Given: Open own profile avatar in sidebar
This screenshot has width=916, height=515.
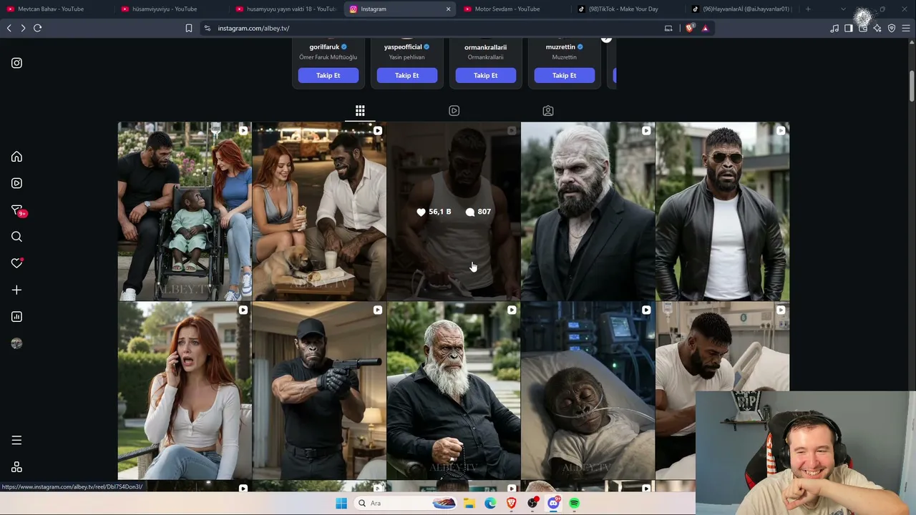Looking at the screenshot, I should 16,343.
